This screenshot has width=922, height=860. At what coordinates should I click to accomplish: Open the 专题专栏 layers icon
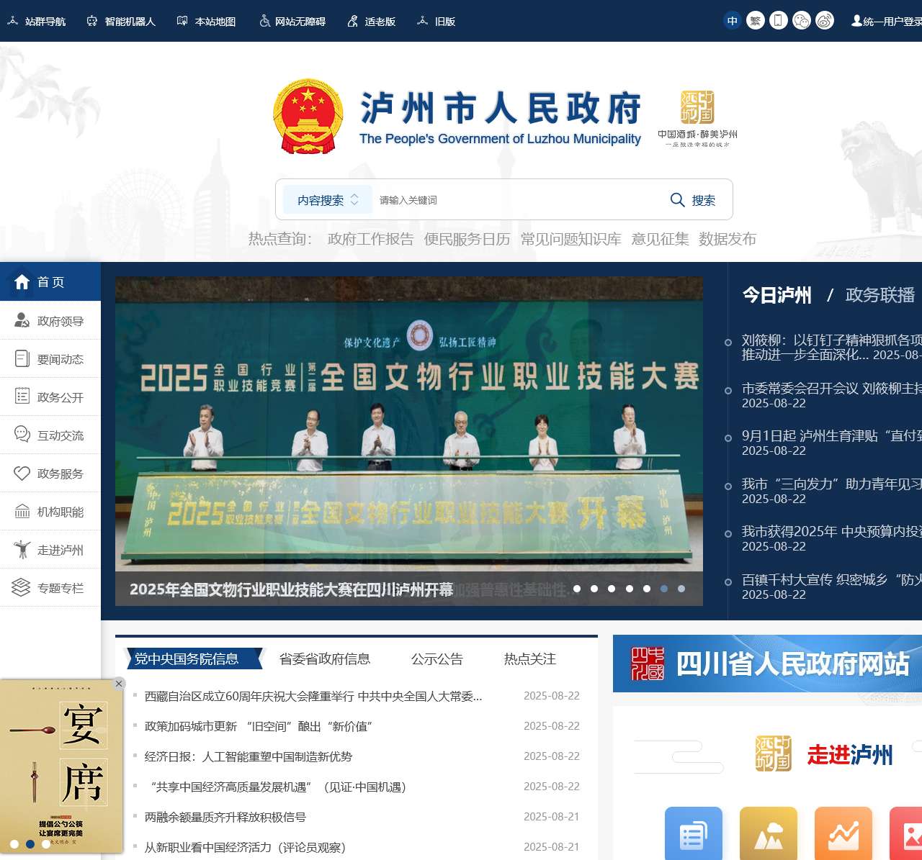point(21,587)
